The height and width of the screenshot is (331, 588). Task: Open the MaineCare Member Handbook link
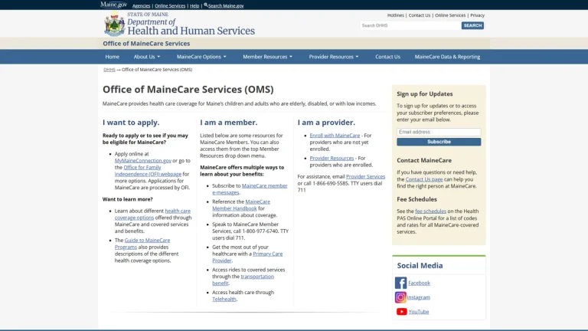[x=241, y=205]
